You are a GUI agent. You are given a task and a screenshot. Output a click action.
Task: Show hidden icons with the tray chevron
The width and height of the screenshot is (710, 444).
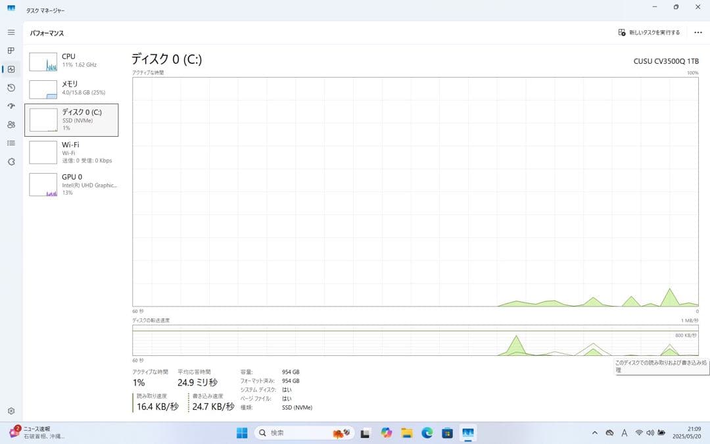click(594, 433)
